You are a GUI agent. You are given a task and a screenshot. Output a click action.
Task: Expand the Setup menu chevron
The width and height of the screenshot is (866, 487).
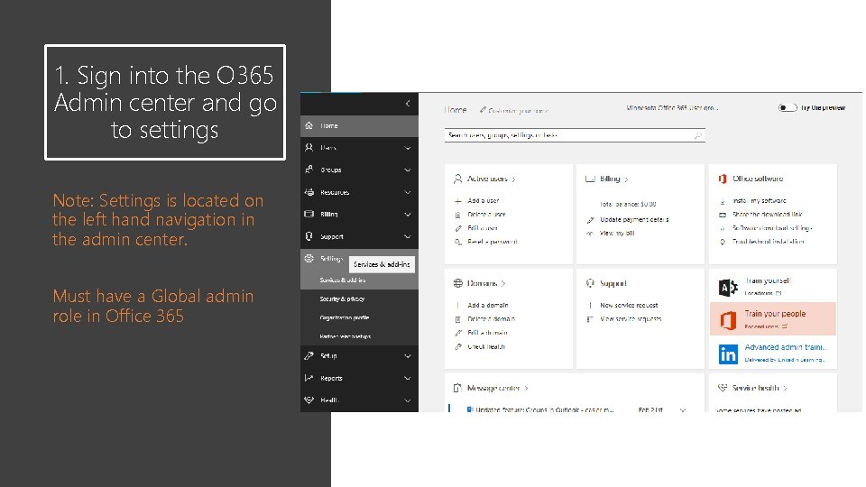click(x=408, y=356)
